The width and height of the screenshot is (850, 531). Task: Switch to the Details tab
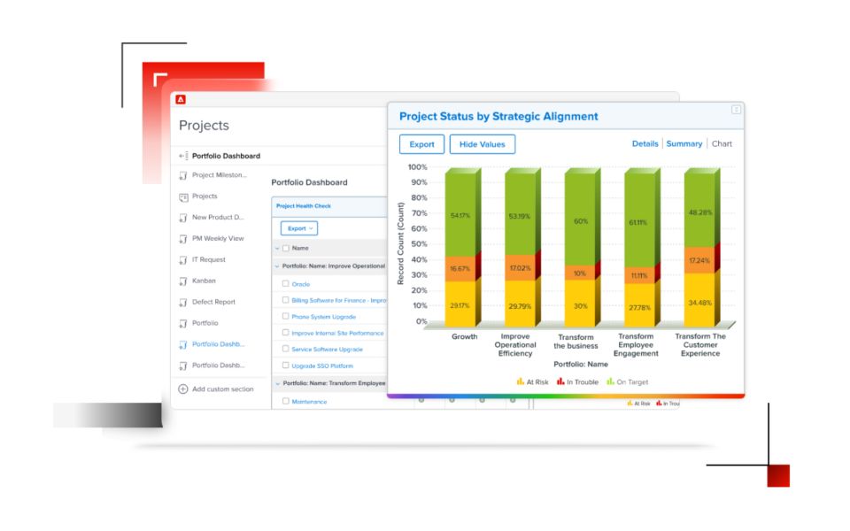coord(645,143)
